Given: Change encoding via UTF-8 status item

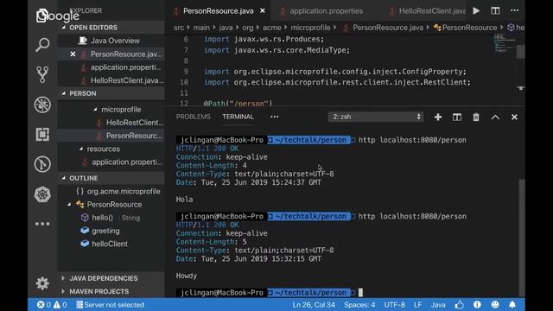Looking at the screenshot, I should (x=394, y=305).
